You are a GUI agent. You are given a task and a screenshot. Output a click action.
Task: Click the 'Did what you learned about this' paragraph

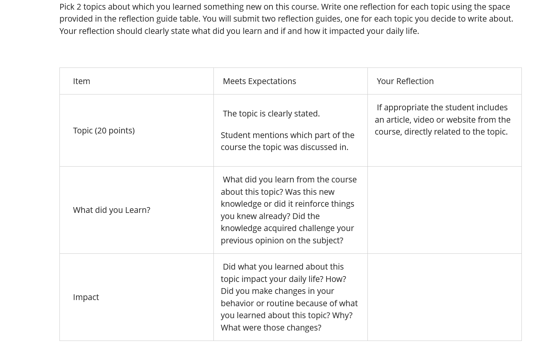tap(289, 297)
